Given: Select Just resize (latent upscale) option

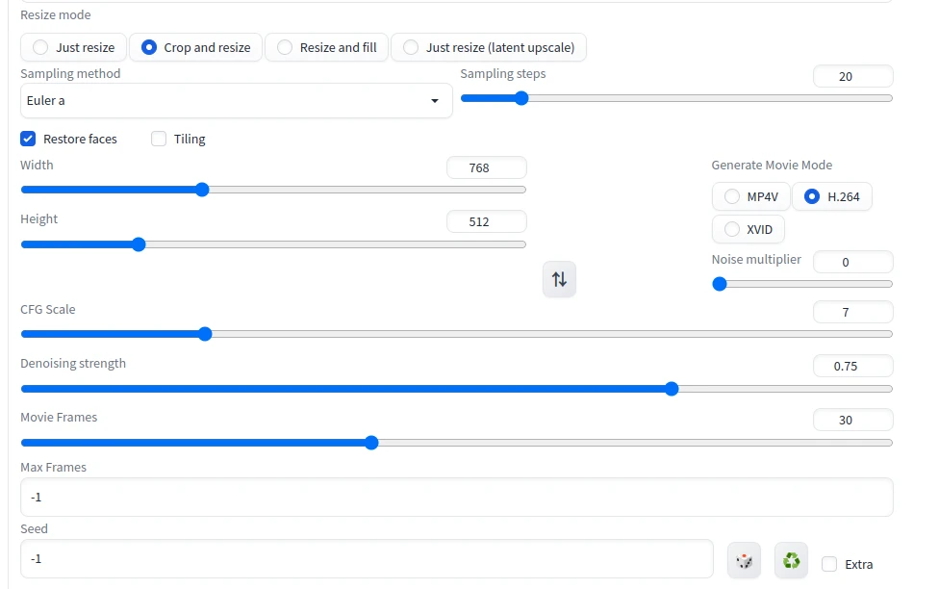Looking at the screenshot, I should 411,47.
